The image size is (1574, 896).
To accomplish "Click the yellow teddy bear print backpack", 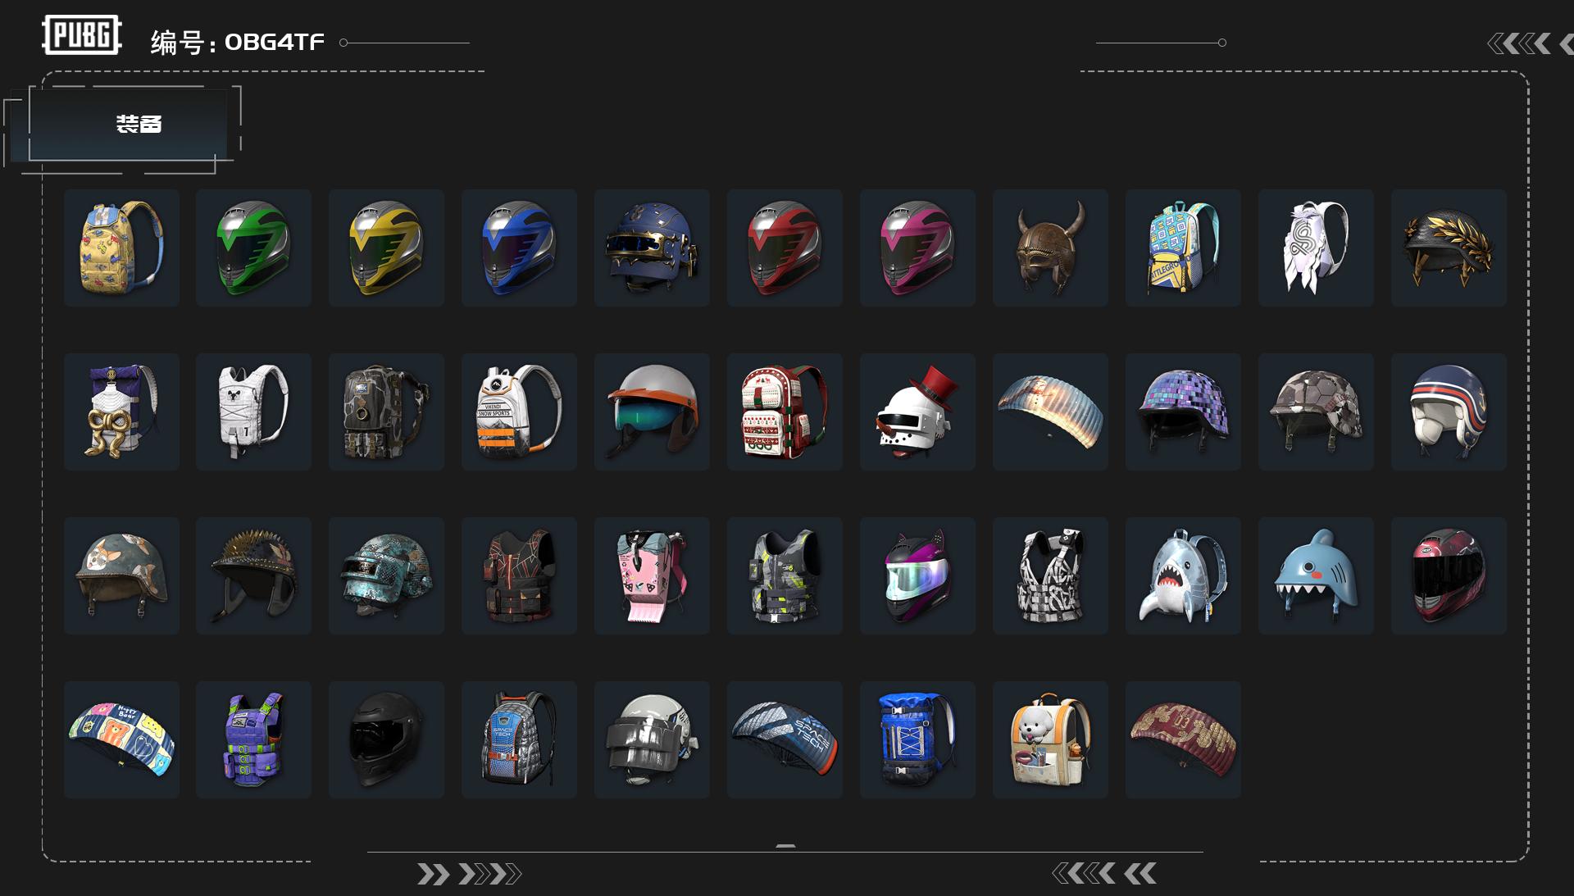I will [x=121, y=248].
